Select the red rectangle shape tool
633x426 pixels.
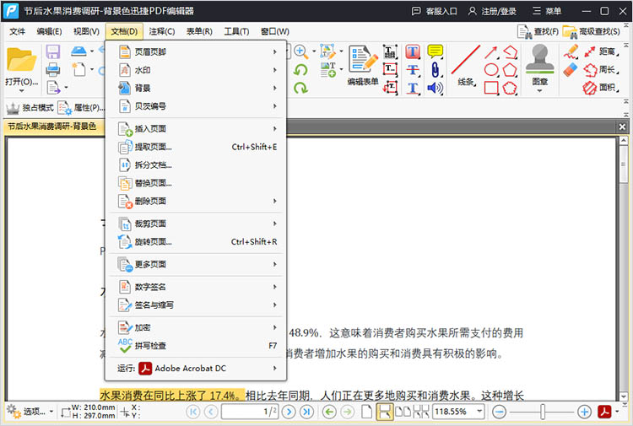point(491,88)
